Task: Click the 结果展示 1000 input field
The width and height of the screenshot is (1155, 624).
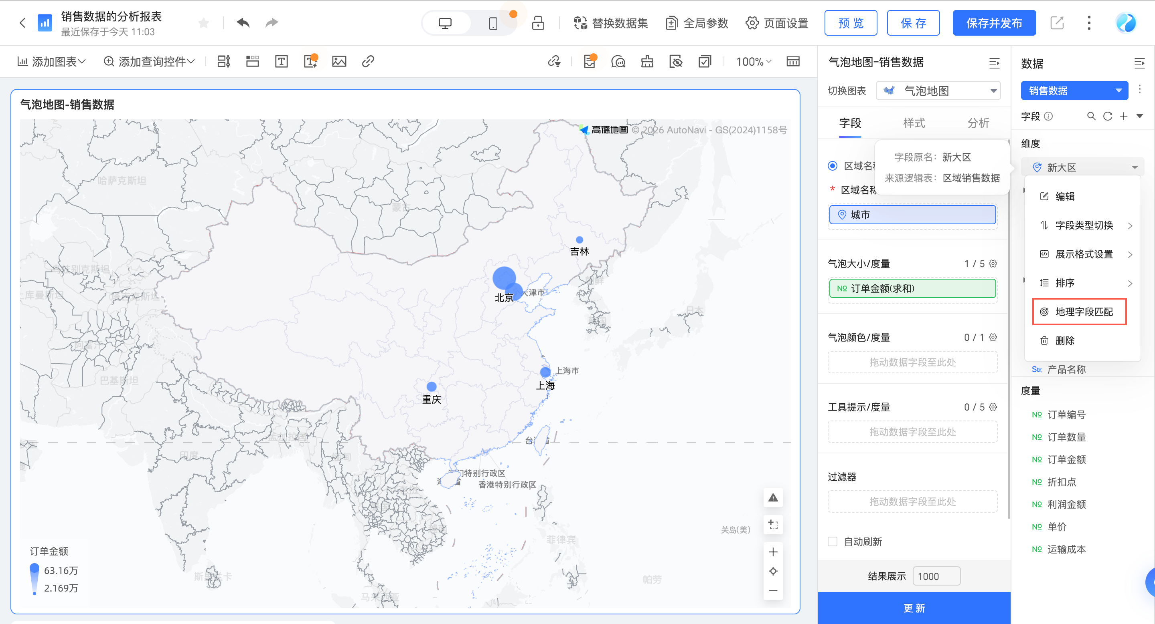Action: pos(936,576)
